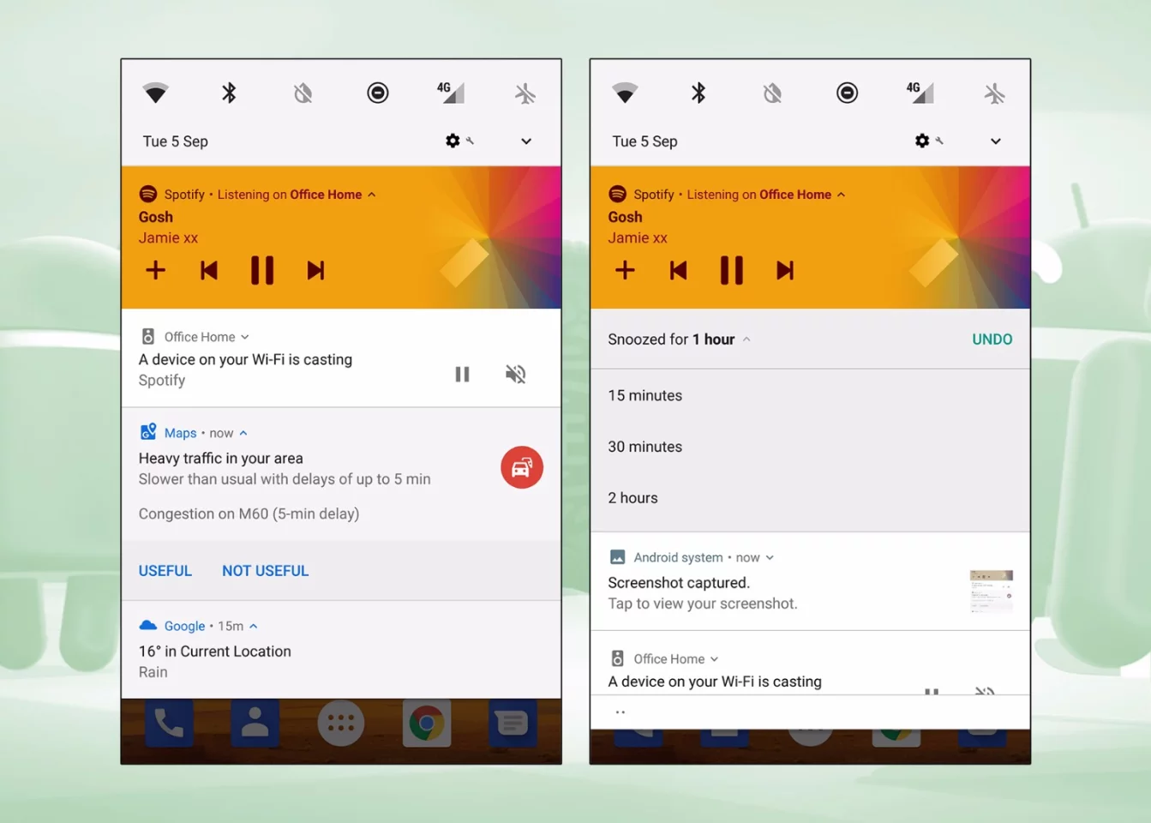The height and width of the screenshot is (823, 1151).
Task: Open the Snoozed for 1 hour dropdown
Action: click(x=746, y=339)
